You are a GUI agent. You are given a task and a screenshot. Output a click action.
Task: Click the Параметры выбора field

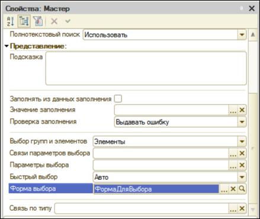(x=161, y=165)
